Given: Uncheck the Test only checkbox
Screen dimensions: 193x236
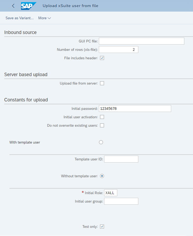Looking at the screenshot, I should point(102,227).
